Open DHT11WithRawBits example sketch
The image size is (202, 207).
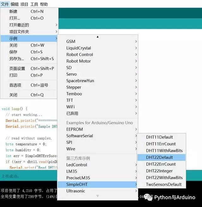(162, 151)
